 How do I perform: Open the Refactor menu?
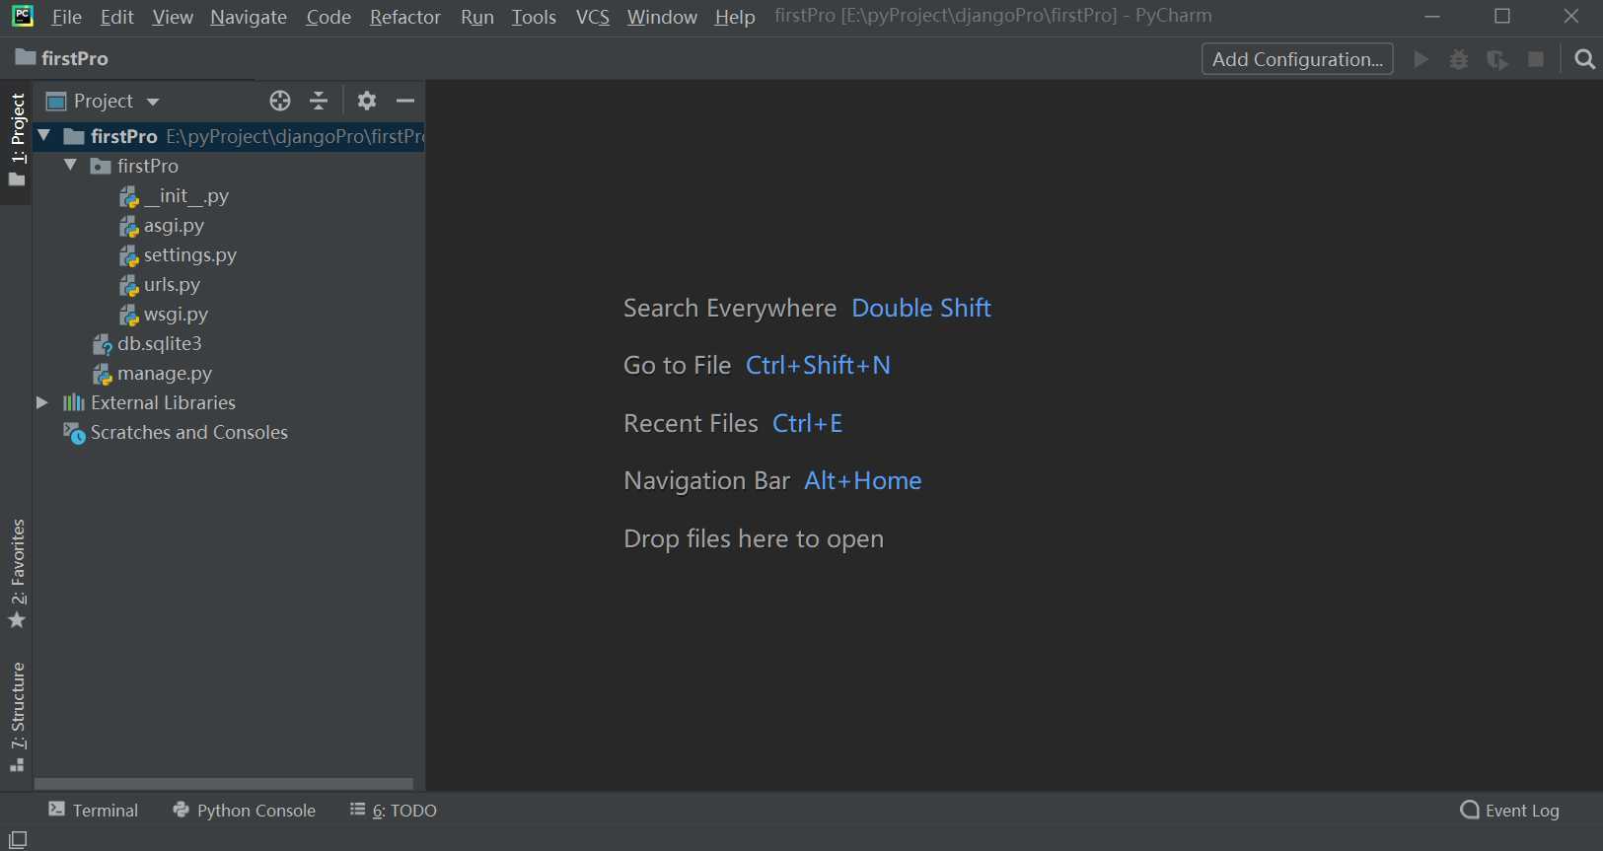pyautogui.click(x=404, y=17)
